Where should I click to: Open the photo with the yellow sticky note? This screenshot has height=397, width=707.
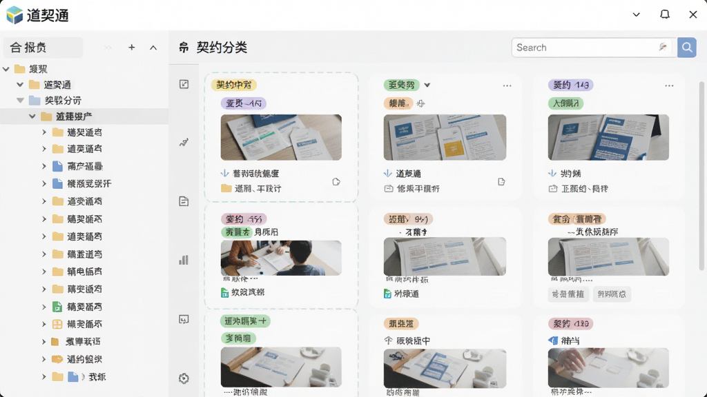tap(445, 137)
